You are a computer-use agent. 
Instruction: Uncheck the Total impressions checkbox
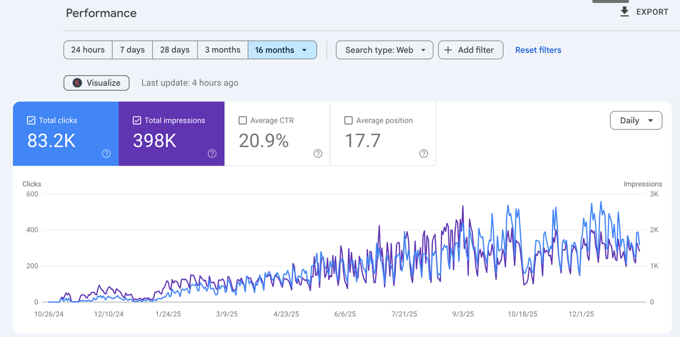(x=137, y=120)
